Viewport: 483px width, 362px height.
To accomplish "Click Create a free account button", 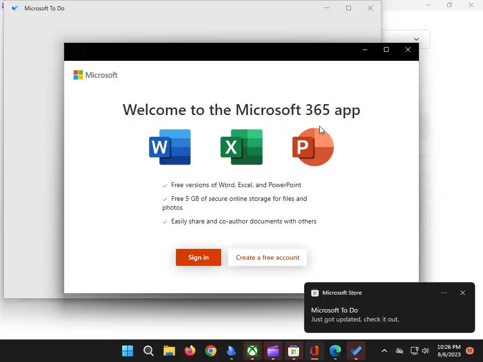I will 267,257.
